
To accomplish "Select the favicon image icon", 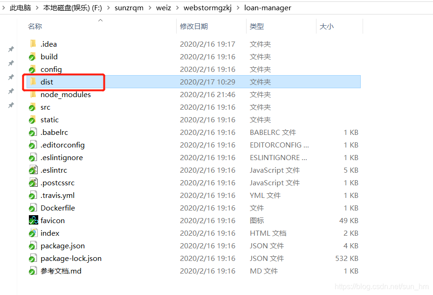I will point(34,220).
